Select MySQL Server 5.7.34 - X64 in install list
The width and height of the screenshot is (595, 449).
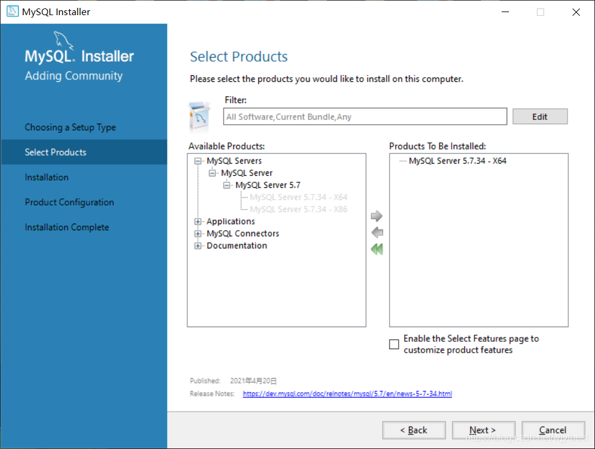click(457, 161)
